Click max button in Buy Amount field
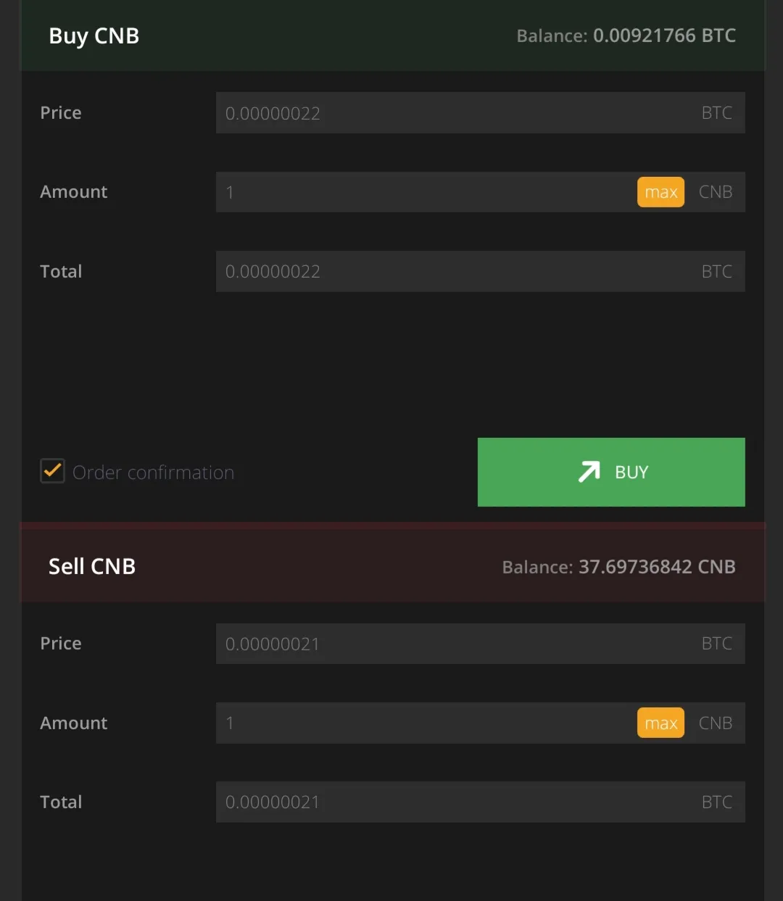 (660, 192)
